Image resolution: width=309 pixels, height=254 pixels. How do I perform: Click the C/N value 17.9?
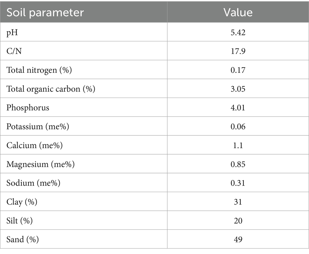pyautogui.click(x=238, y=51)
